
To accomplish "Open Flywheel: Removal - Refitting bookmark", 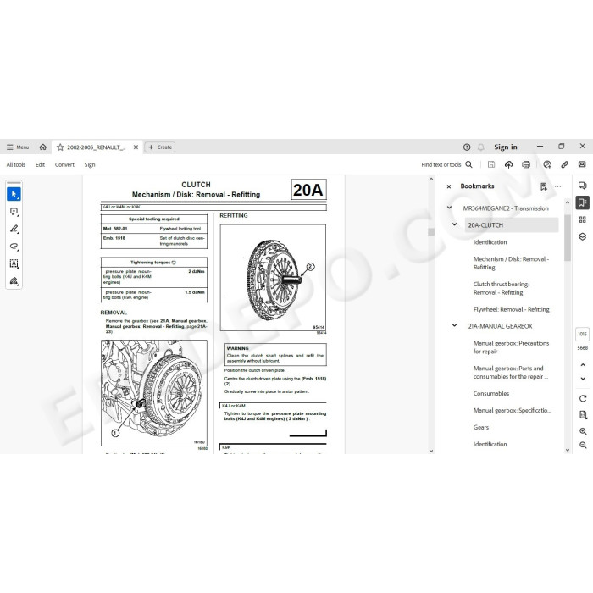I will [x=512, y=309].
